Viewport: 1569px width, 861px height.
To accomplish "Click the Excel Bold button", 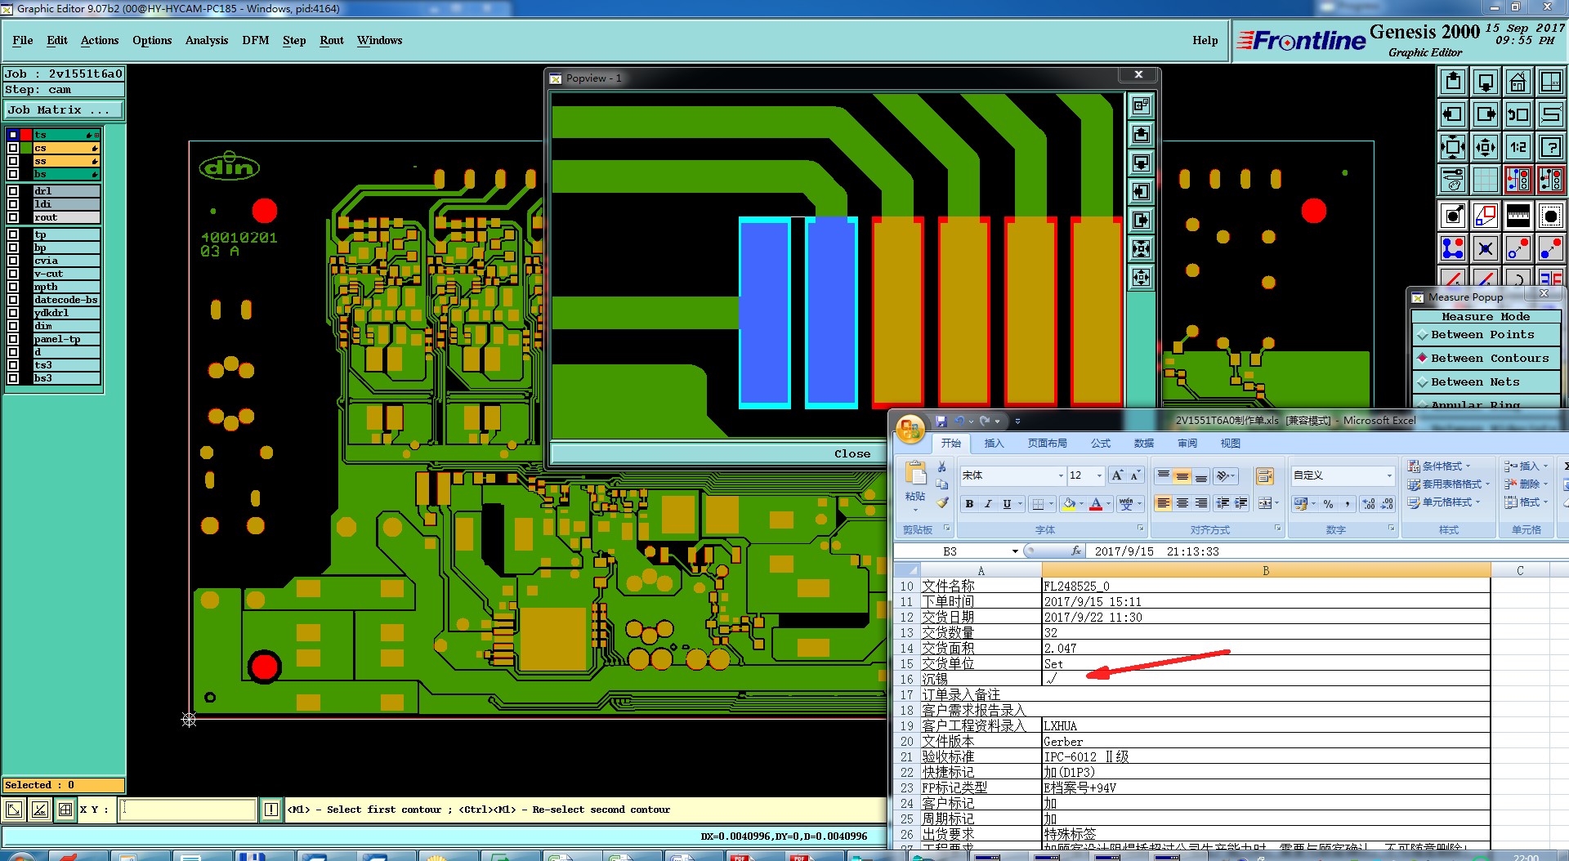I will tap(969, 504).
